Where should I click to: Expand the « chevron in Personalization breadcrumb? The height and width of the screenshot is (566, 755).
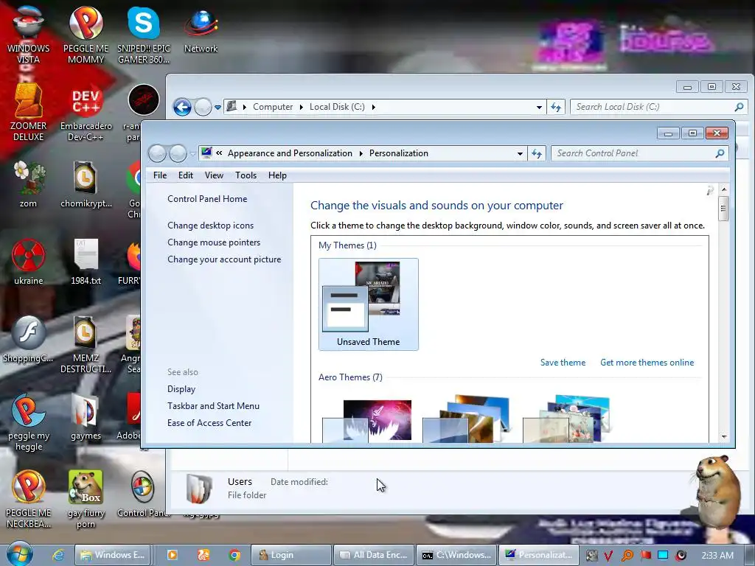click(x=219, y=153)
